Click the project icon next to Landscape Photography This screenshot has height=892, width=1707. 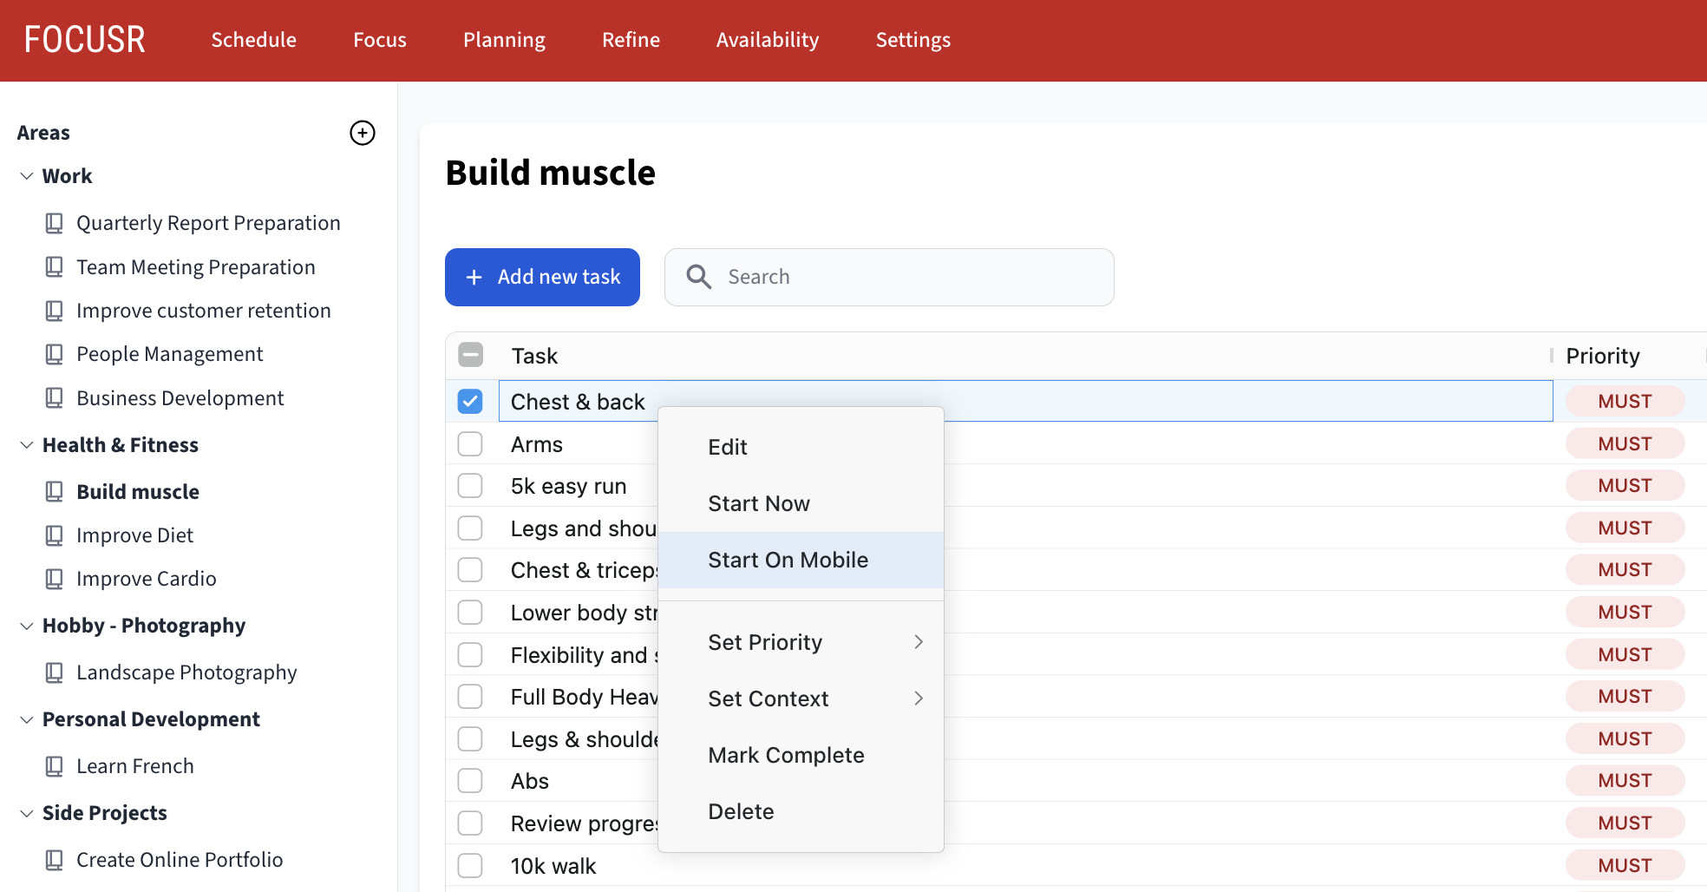click(55, 672)
